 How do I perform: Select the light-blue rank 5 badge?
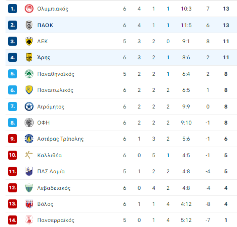13,74
